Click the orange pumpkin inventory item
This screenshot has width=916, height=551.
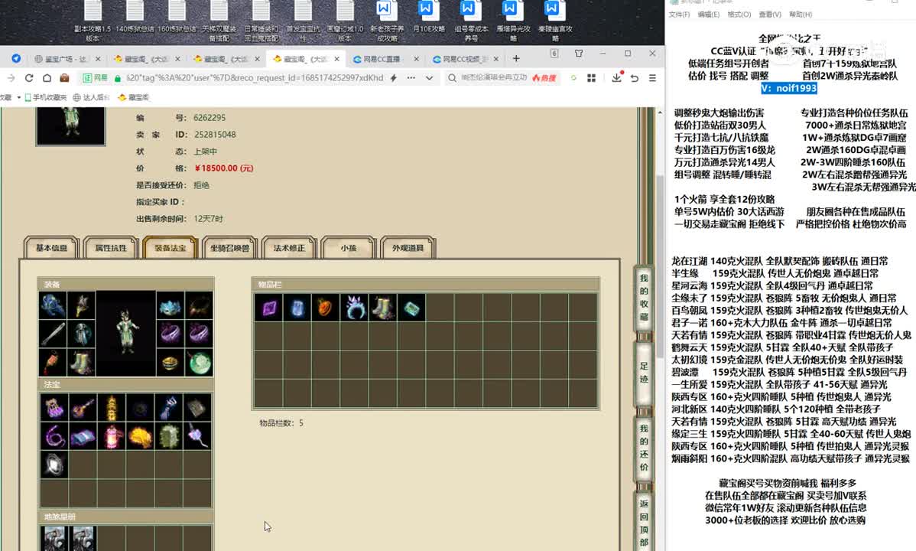[x=326, y=308]
